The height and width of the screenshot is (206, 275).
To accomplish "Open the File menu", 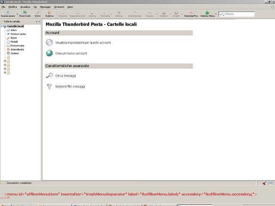I will (x=3, y=7).
